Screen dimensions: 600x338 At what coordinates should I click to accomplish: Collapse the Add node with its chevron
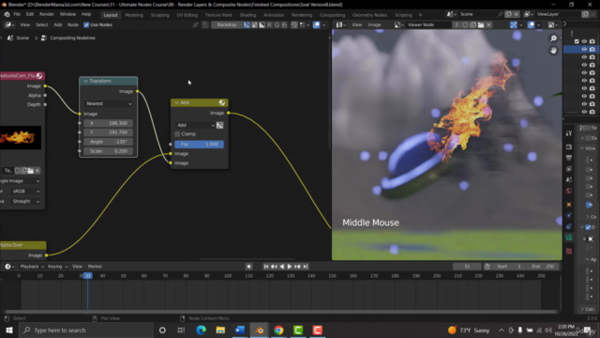[x=177, y=102]
